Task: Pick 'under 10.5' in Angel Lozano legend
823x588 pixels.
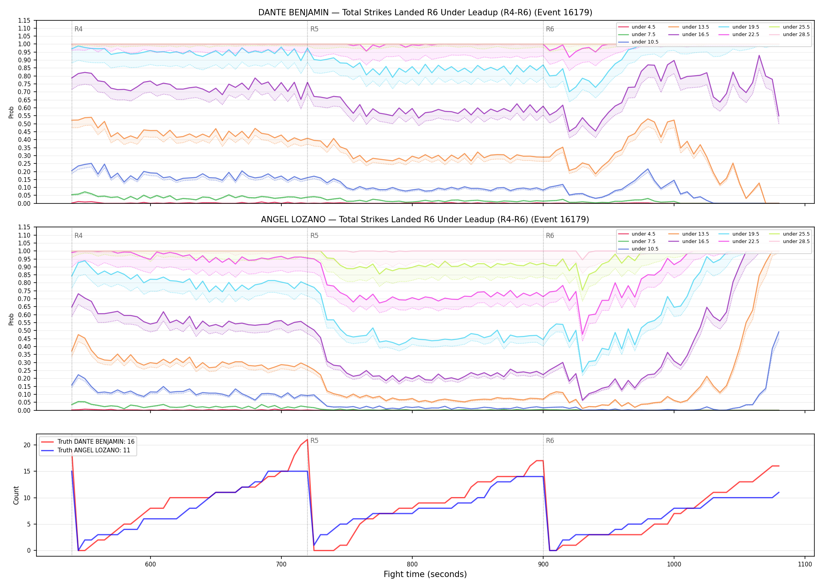Action: 638,249
